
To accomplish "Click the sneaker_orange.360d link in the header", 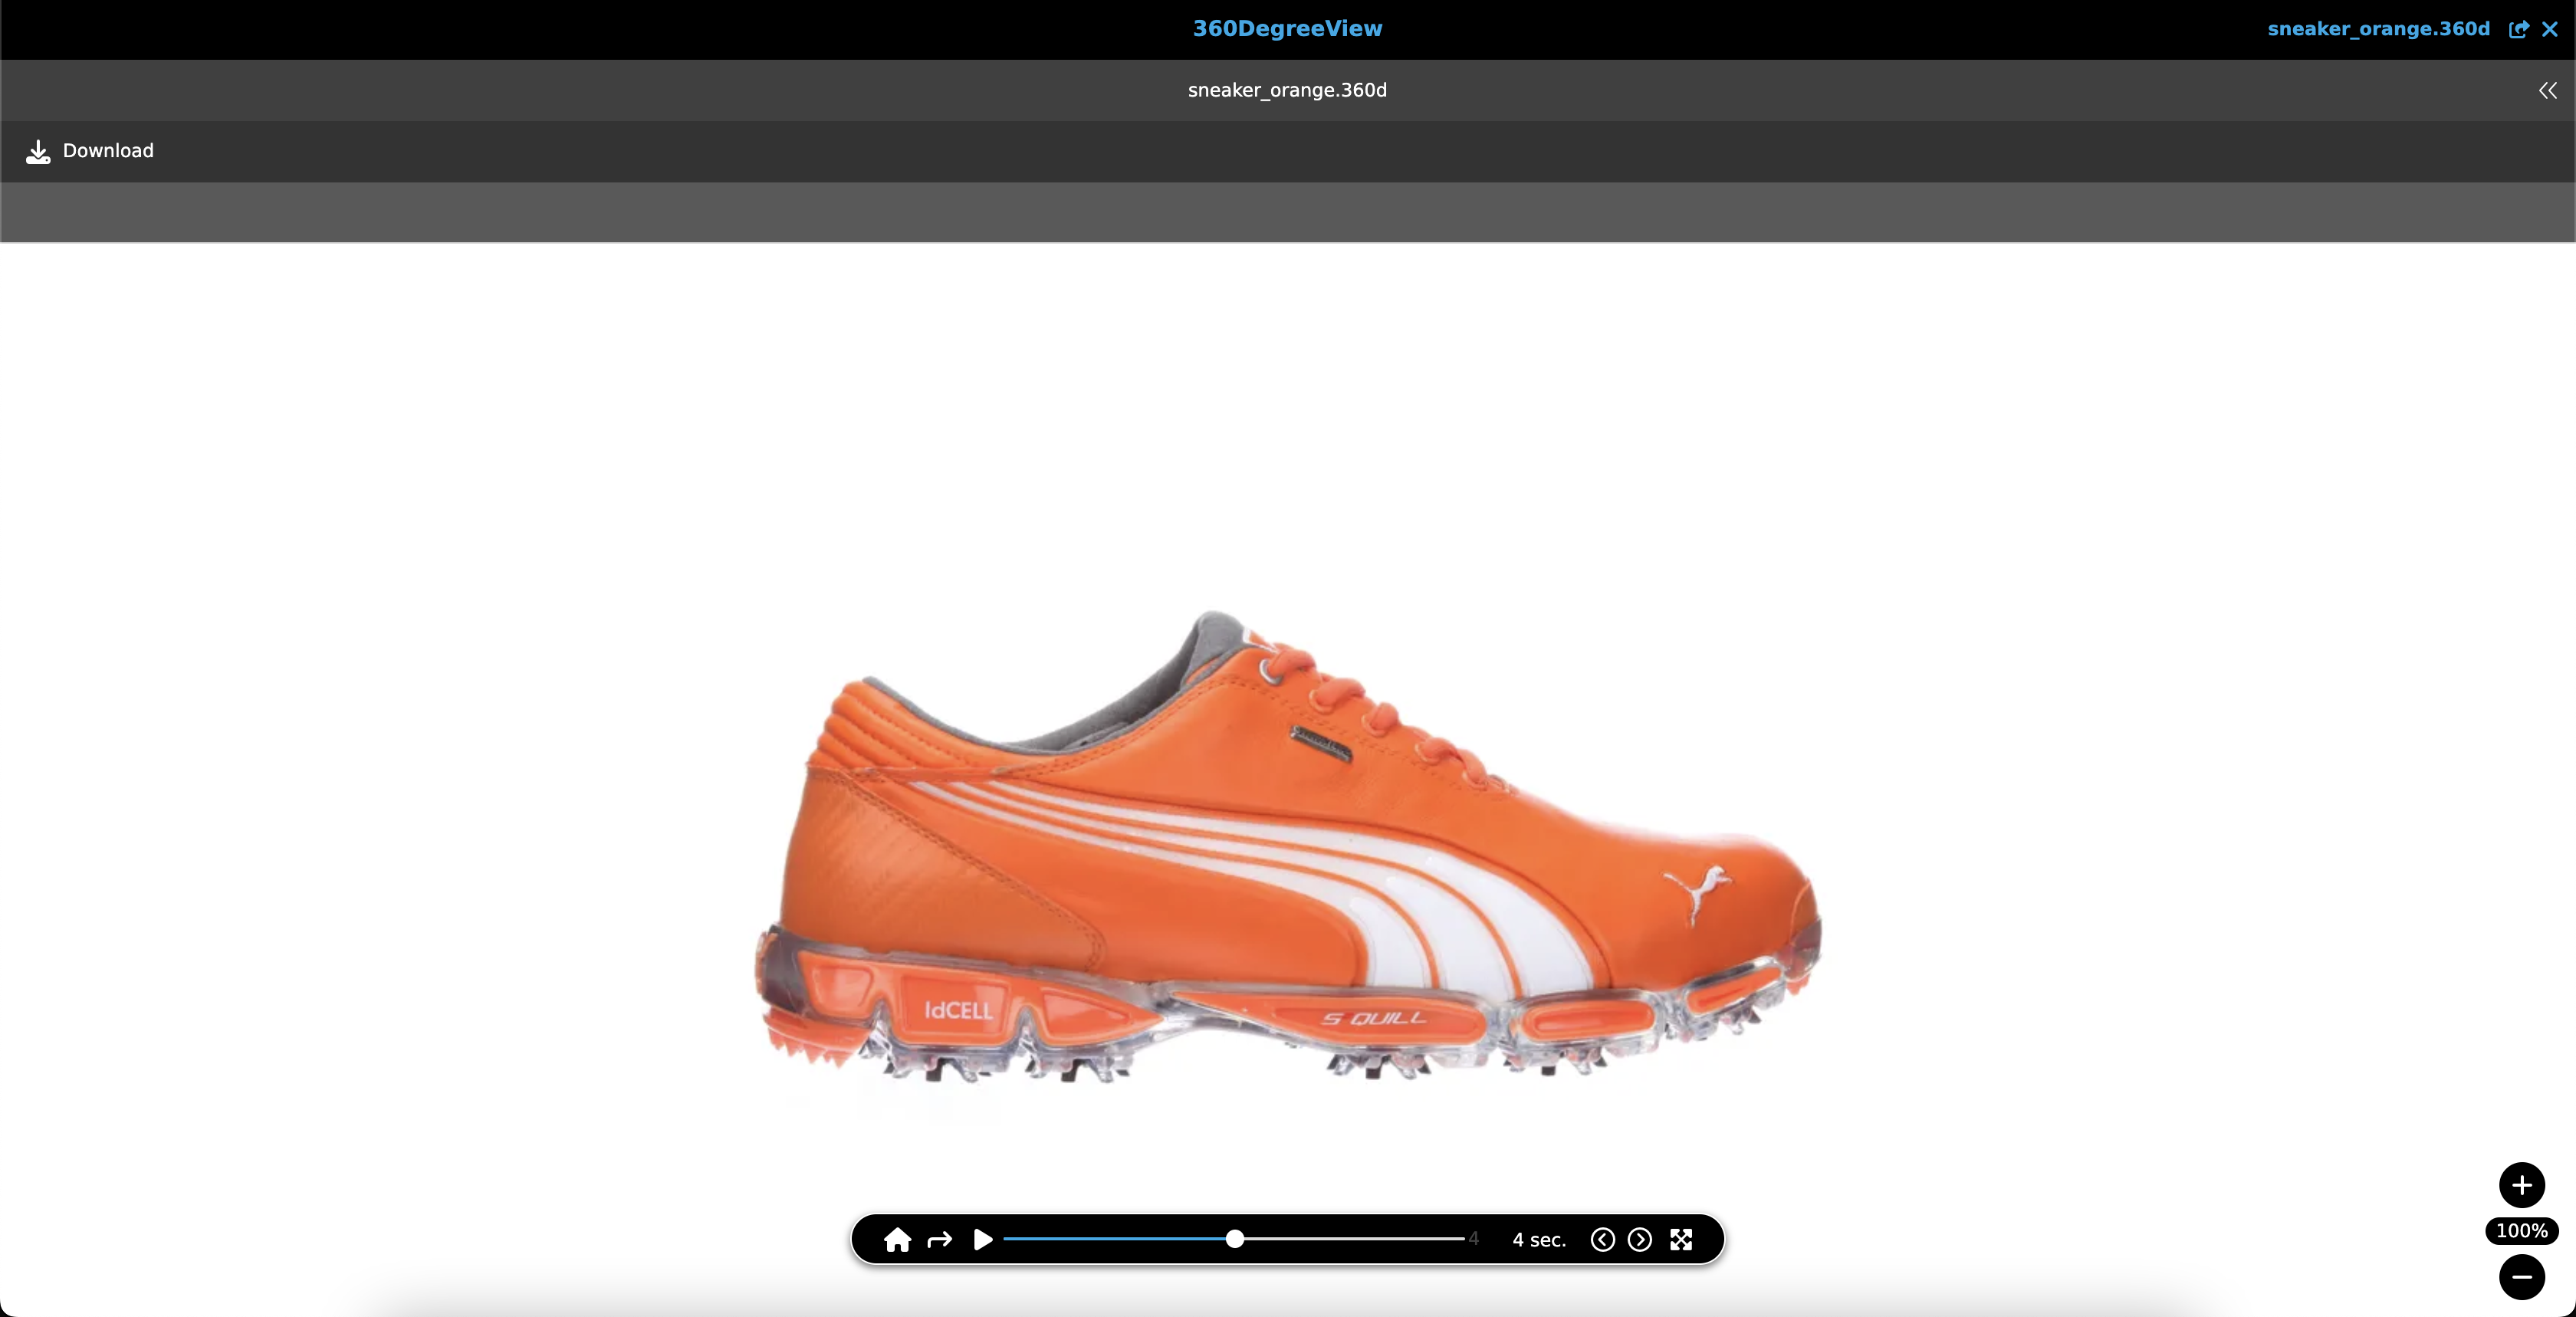I will tap(2378, 29).
